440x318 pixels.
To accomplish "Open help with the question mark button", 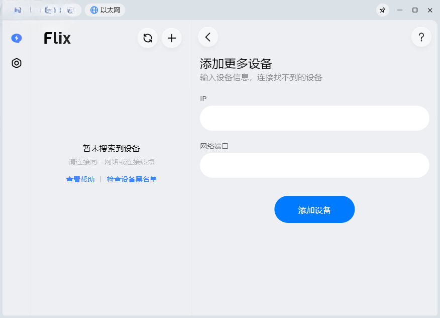I will point(421,37).
